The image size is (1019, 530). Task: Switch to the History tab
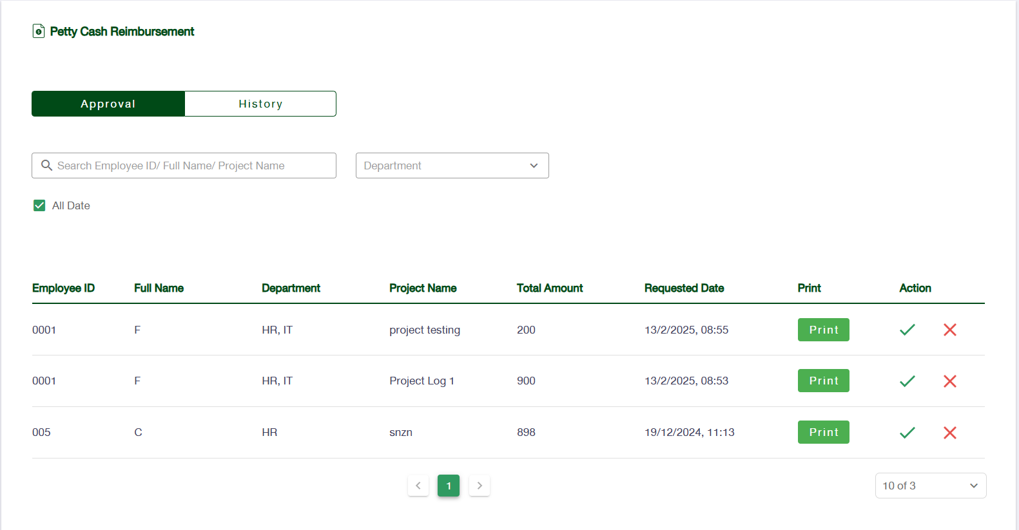tap(260, 104)
